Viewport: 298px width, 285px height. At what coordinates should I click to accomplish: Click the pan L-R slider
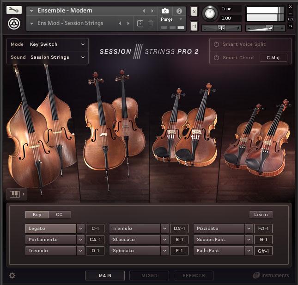point(221,29)
